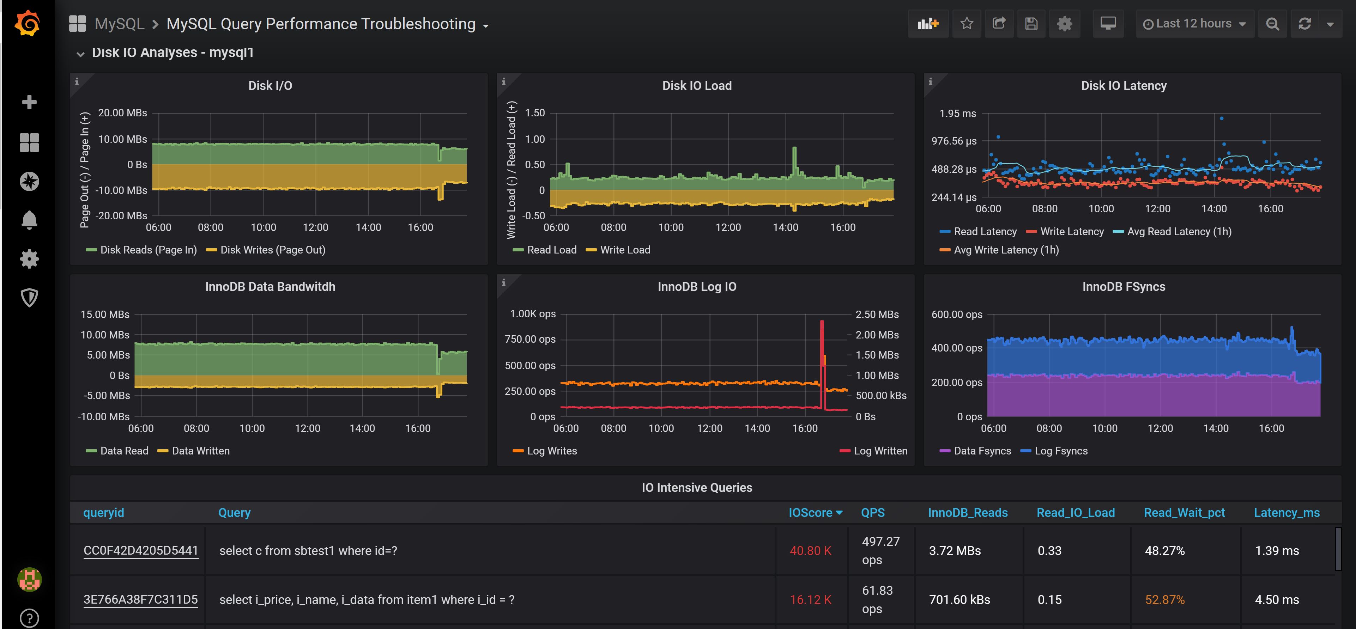The height and width of the screenshot is (629, 1356).
Task: Open dashboard settings gear in top bar
Action: tap(1064, 24)
